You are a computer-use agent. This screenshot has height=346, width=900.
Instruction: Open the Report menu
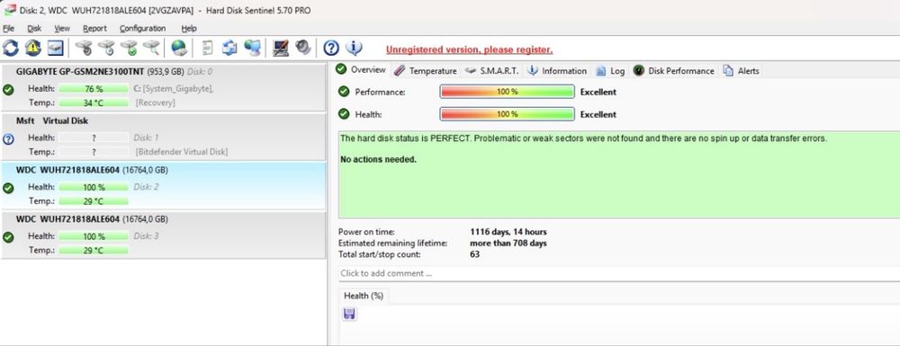coord(94,28)
